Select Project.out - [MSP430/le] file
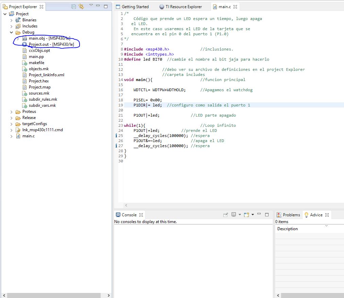 (x=51, y=44)
